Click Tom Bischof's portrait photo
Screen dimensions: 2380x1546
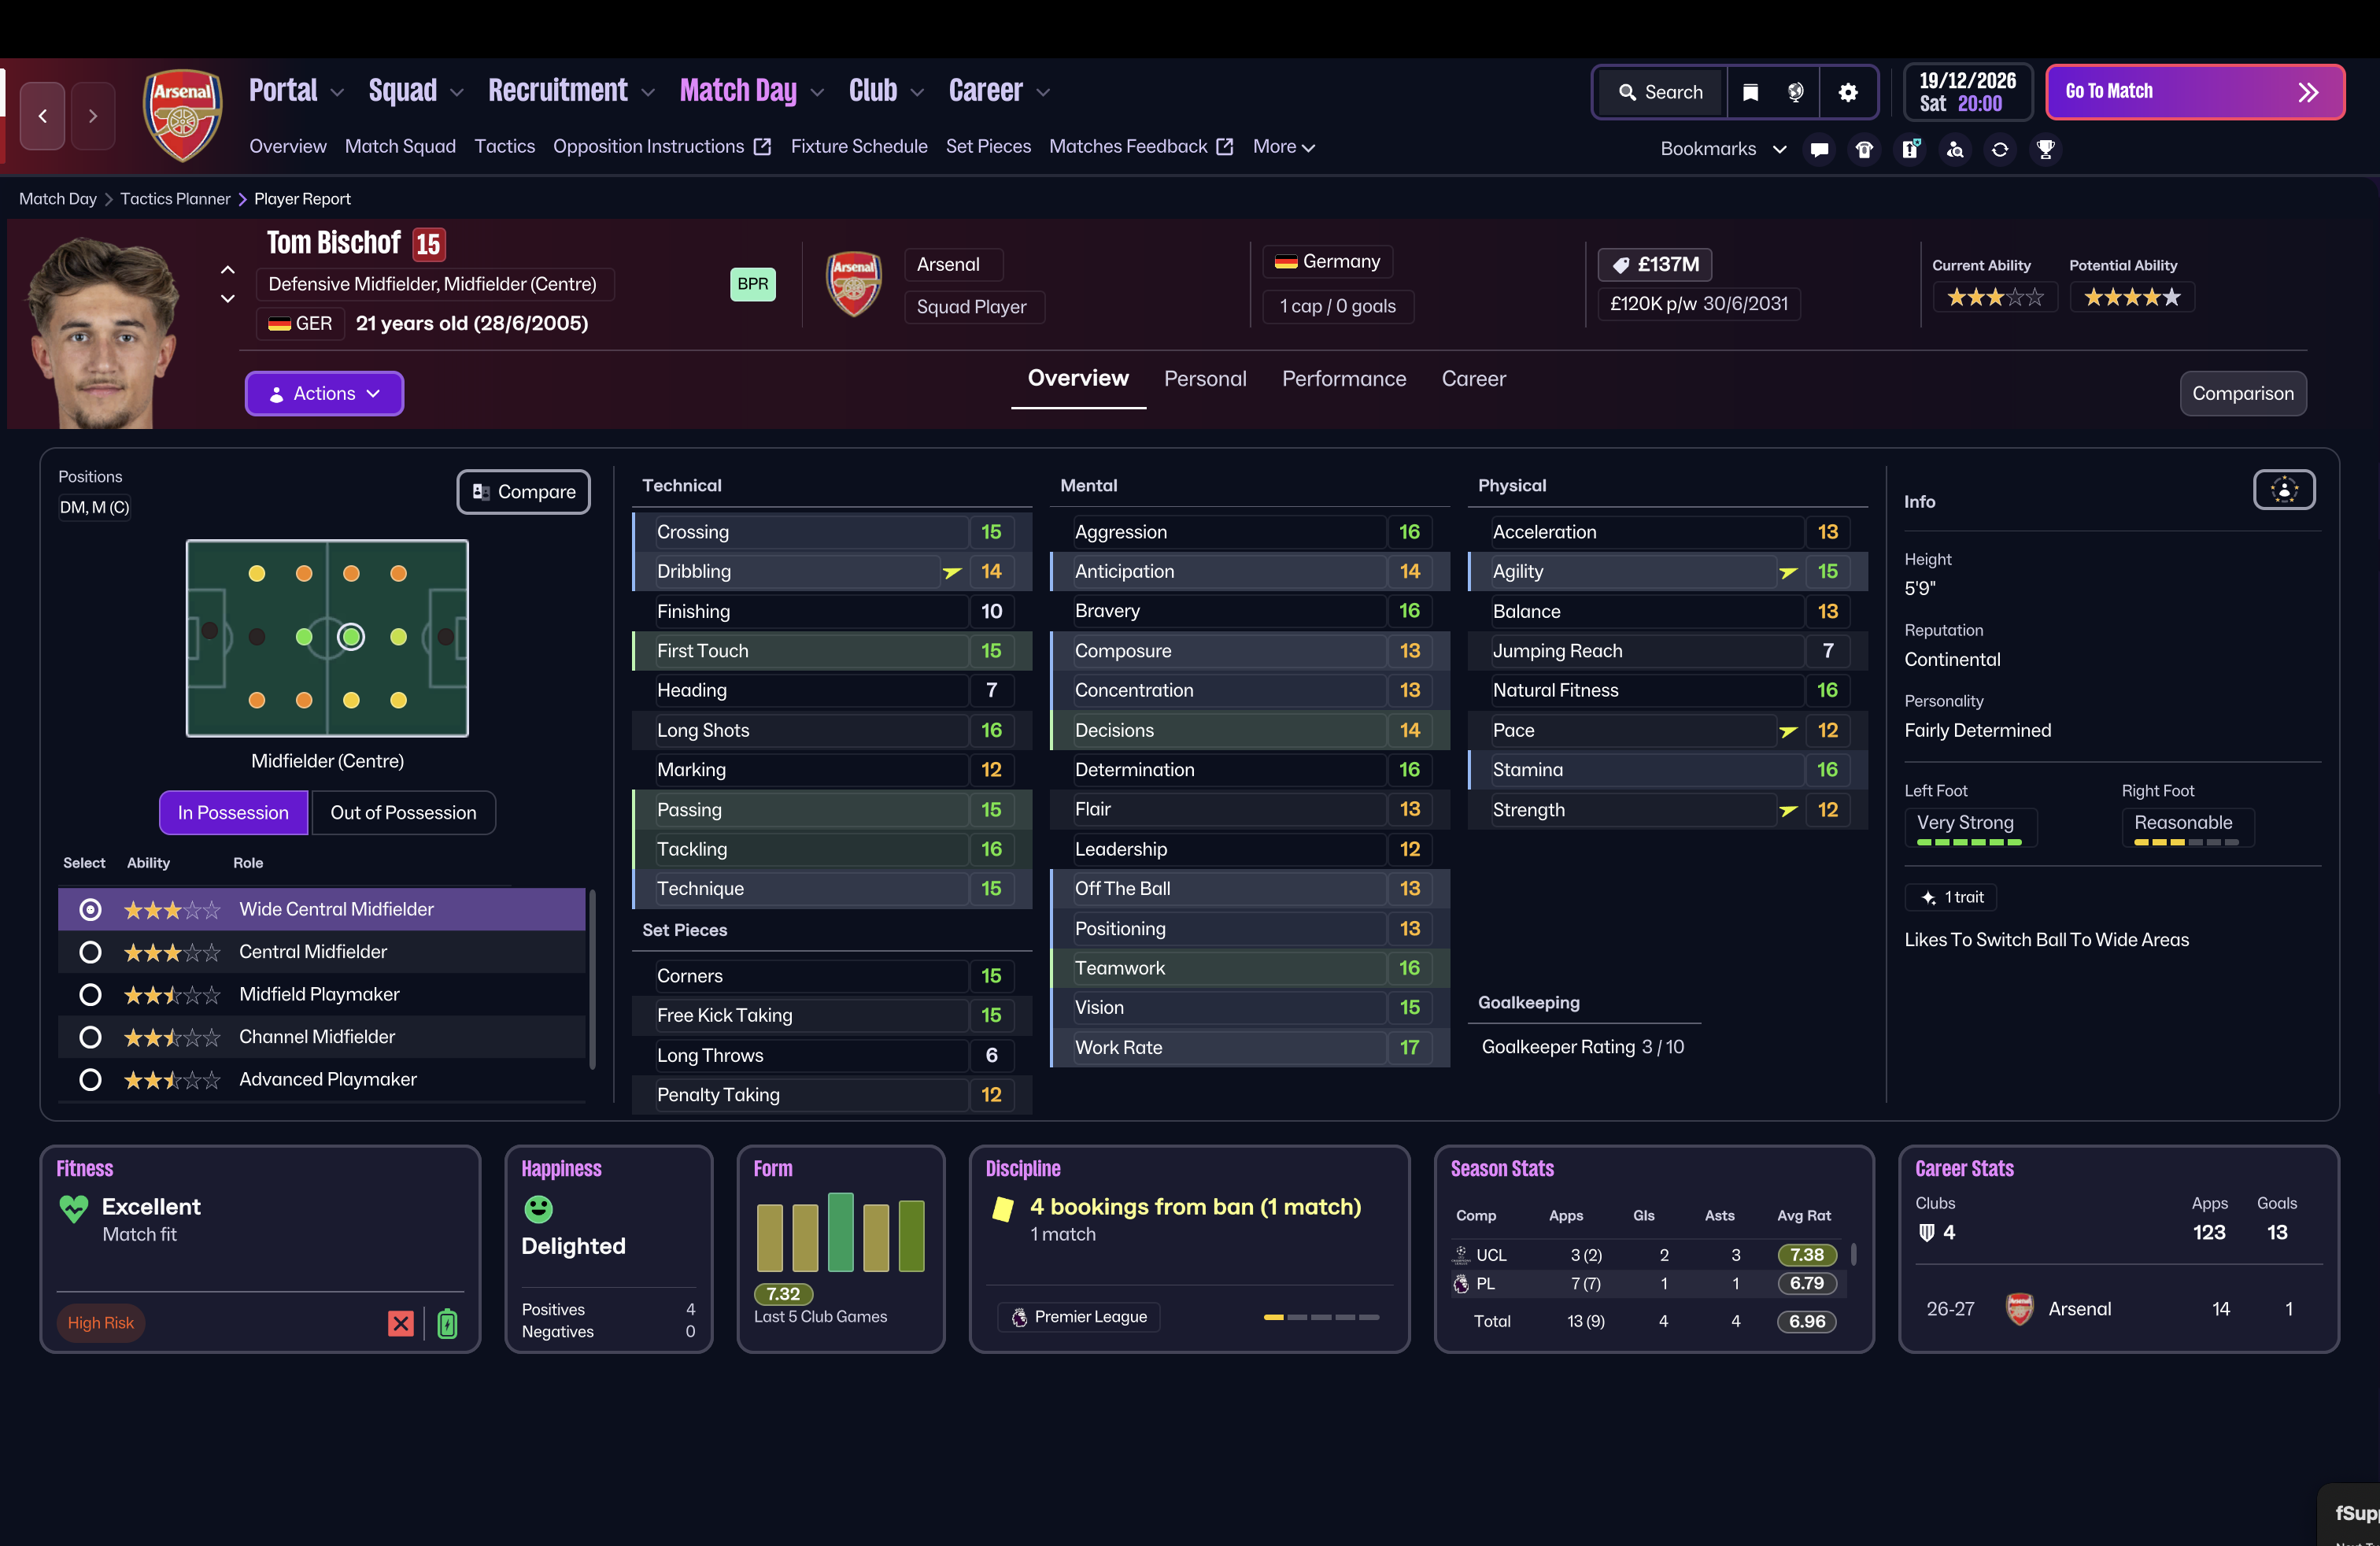pos(103,332)
